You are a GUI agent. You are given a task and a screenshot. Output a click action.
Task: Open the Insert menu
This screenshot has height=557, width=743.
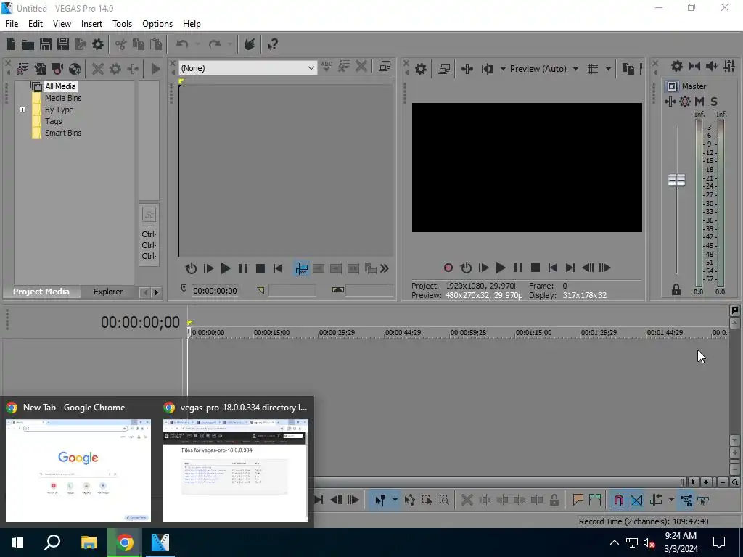91,24
